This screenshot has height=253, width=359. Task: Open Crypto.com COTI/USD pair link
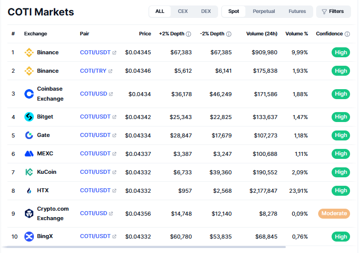[x=94, y=213]
